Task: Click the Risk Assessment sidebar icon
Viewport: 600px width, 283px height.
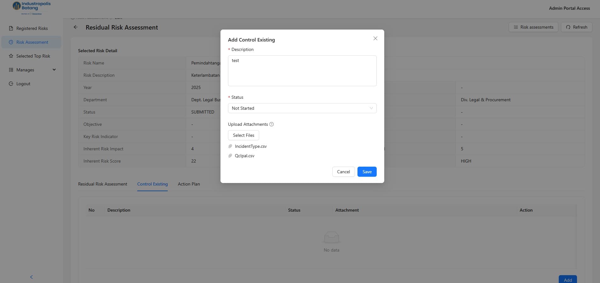Action: point(11,42)
